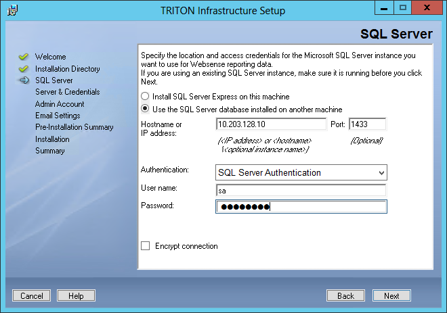Click the 'Password:' label
The height and width of the screenshot is (313, 447).
[x=157, y=206]
